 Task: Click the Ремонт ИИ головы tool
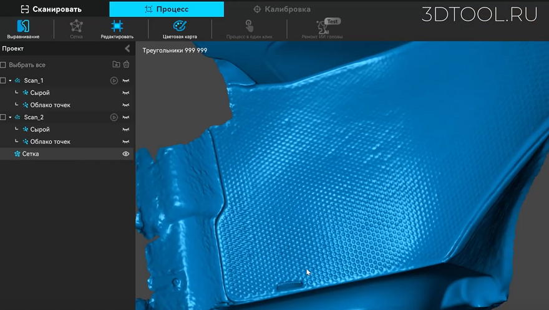pyautogui.click(x=322, y=29)
